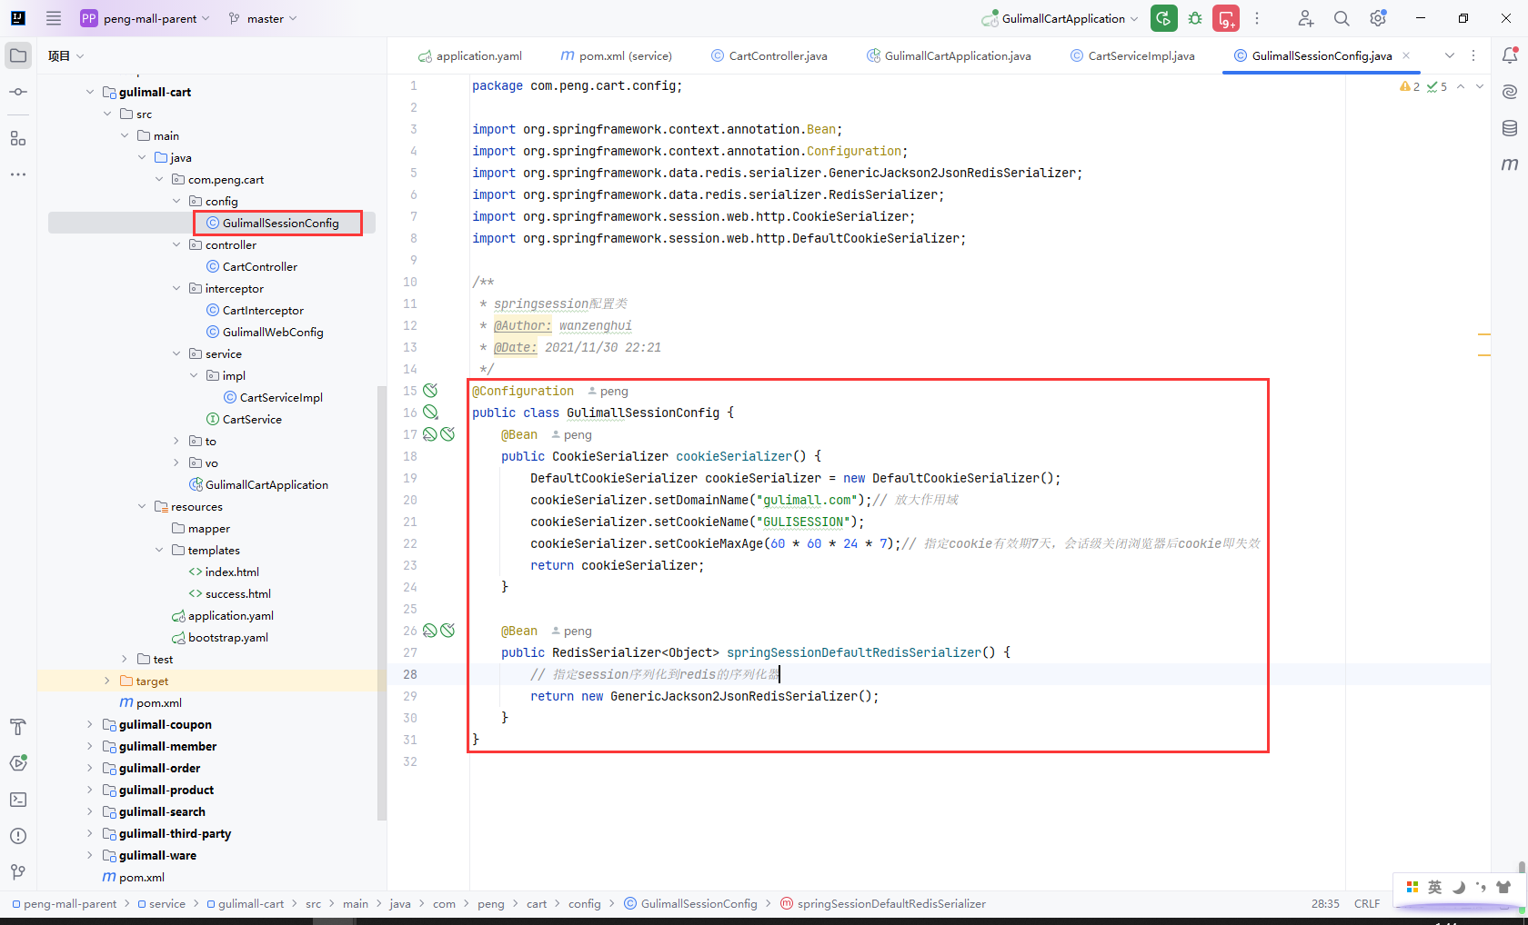Expand the vo package
This screenshot has height=925, width=1528.
[176, 462]
